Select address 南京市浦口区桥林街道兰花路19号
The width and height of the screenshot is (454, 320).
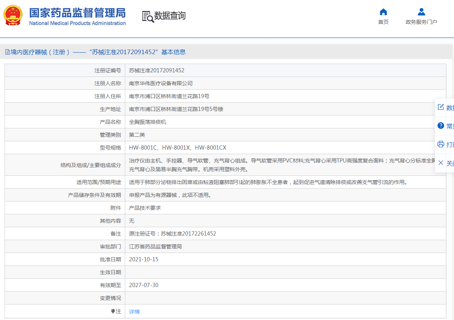tap(169, 96)
